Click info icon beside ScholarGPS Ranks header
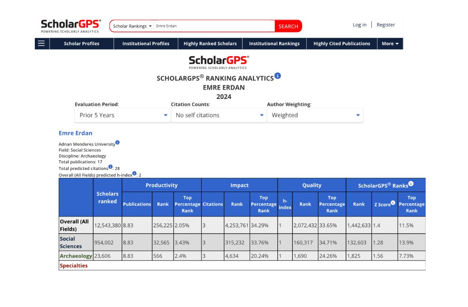468x307 pixels. [x=411, y=184]
